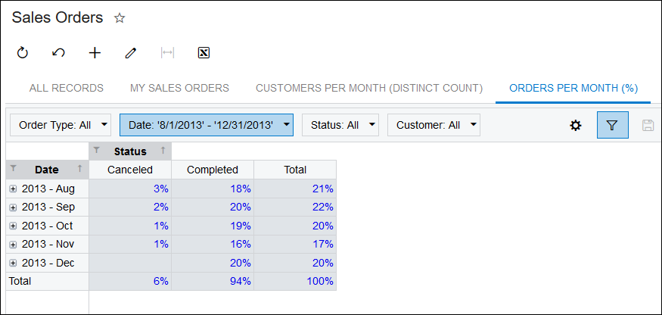Add a new record with plus icon
Image resolution: width=662 pixels, height=315 pixels.
(x=95, y=53)
